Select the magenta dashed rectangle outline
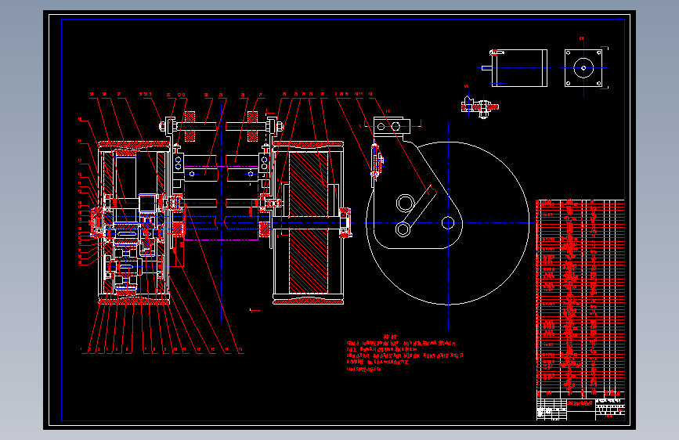679x440 pixels. tap(222, 203)
